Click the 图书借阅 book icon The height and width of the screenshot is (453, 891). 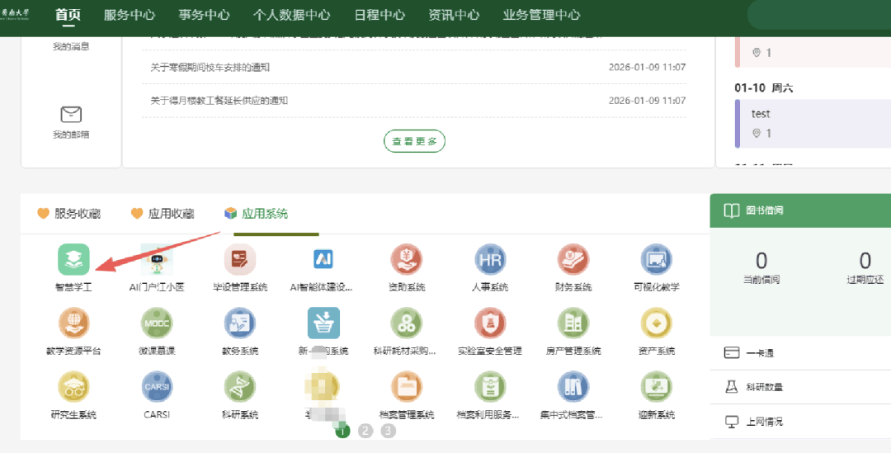pos(731,210)
